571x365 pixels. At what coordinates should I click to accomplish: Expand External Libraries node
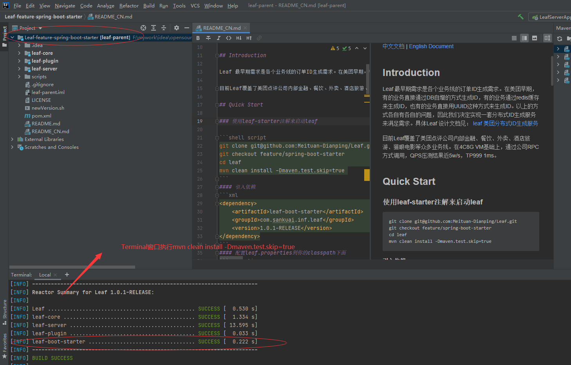[12, 139]
